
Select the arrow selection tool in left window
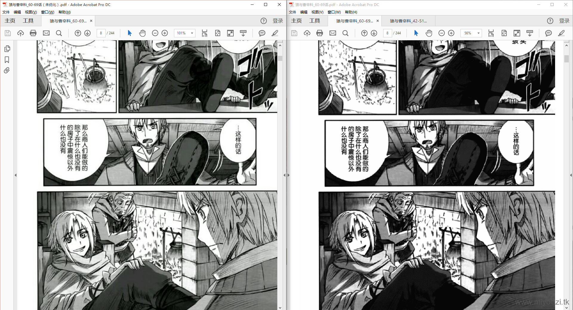[x=130, y=33]
